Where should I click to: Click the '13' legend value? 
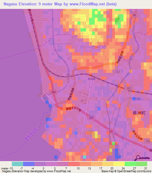click(x=89, y=169)
